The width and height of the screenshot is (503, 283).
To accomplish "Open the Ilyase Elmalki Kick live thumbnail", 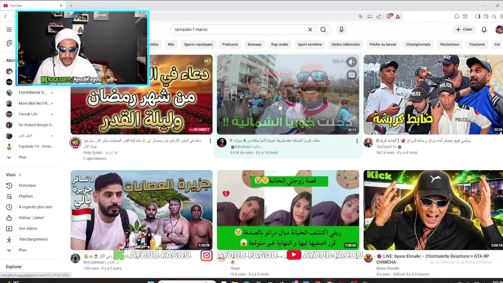I will (x=433, y=210).
